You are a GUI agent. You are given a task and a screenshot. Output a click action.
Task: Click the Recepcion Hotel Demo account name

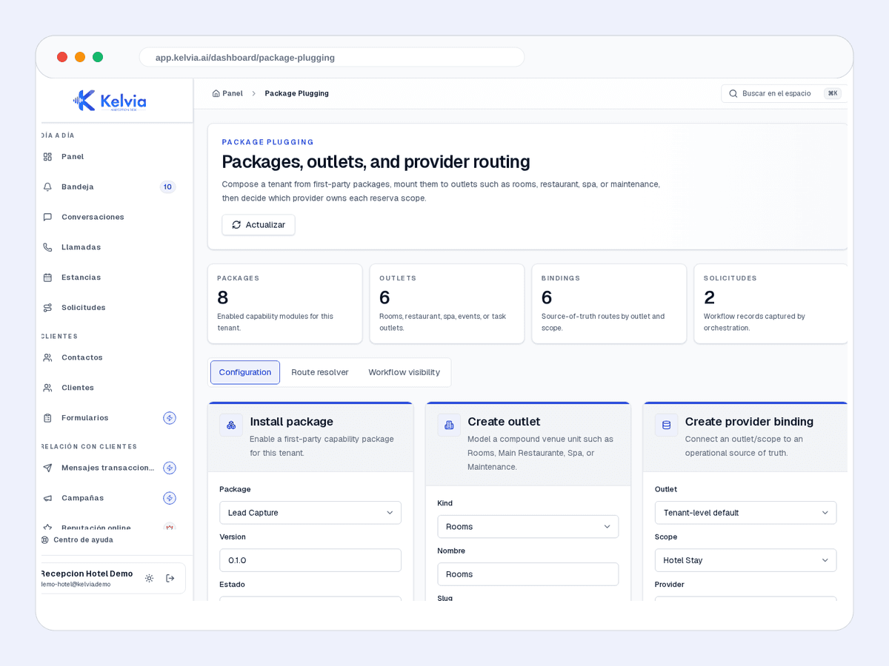pos(87,574)
